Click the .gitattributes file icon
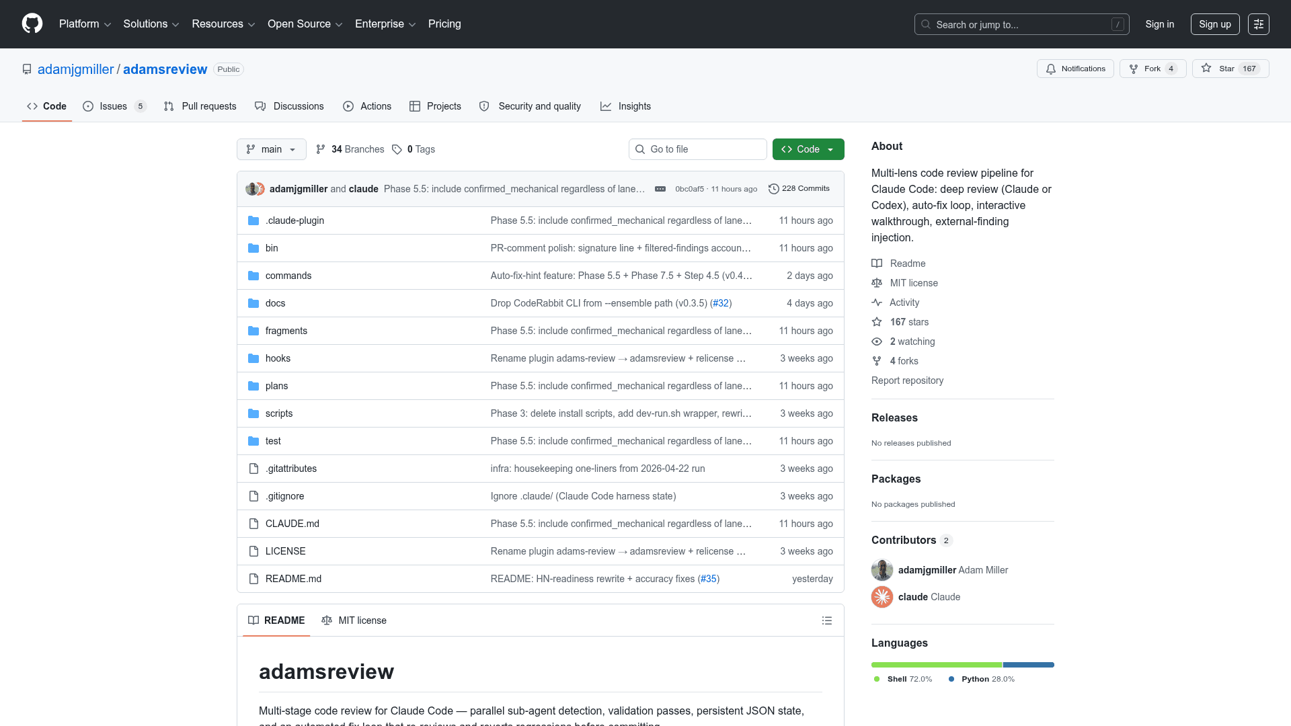 253,469
